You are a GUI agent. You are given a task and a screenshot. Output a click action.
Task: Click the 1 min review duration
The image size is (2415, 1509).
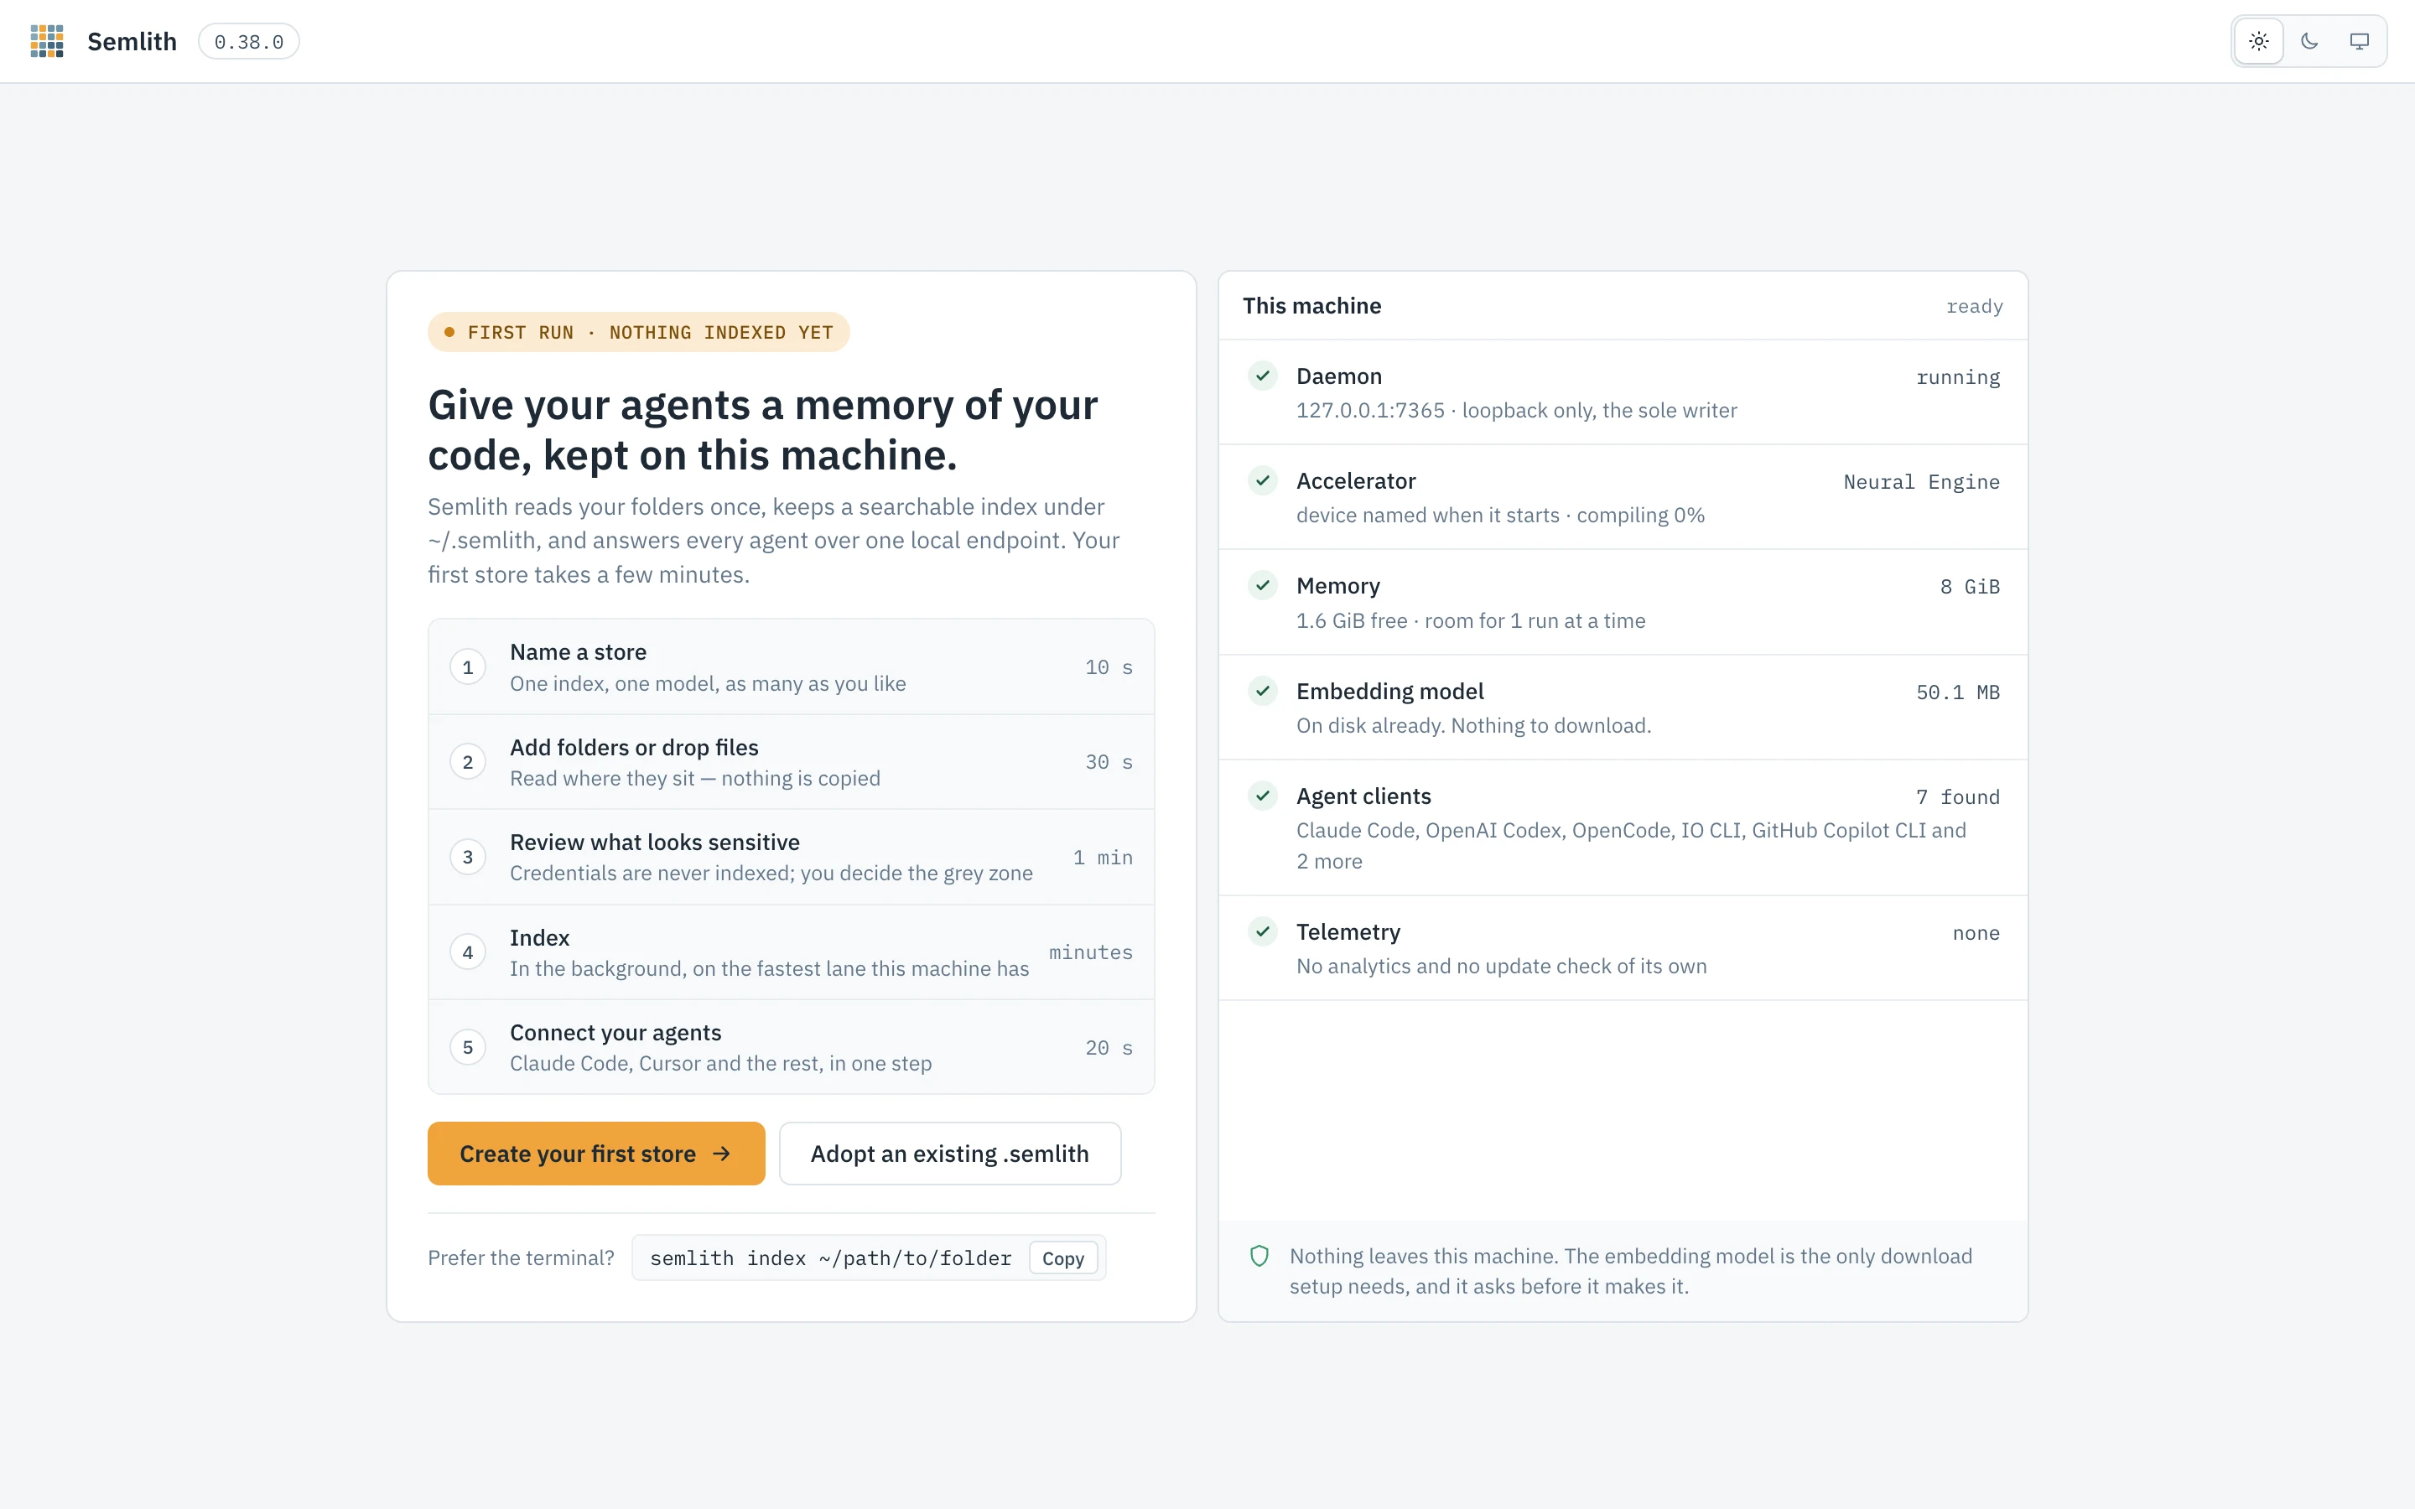click(x=1103, y=858)
